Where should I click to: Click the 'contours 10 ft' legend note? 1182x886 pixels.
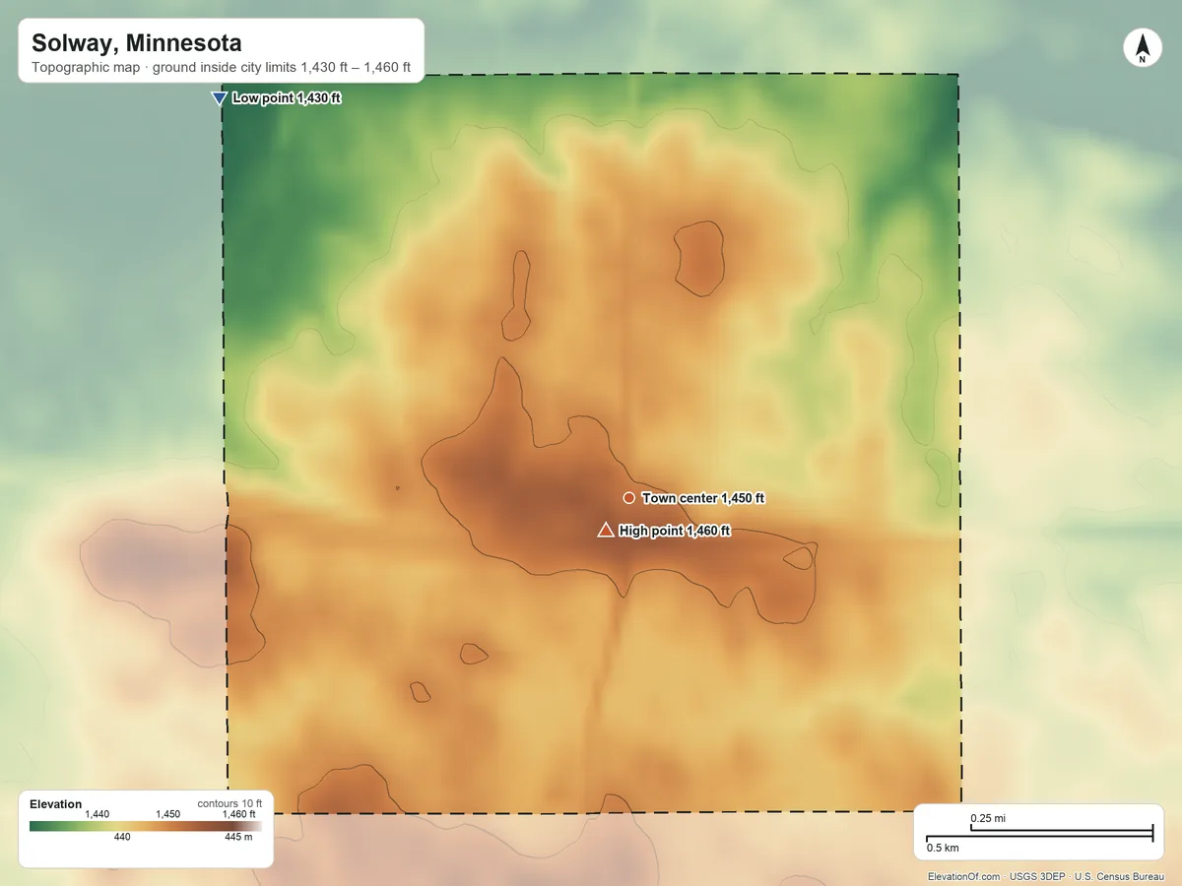coord(230,803)
